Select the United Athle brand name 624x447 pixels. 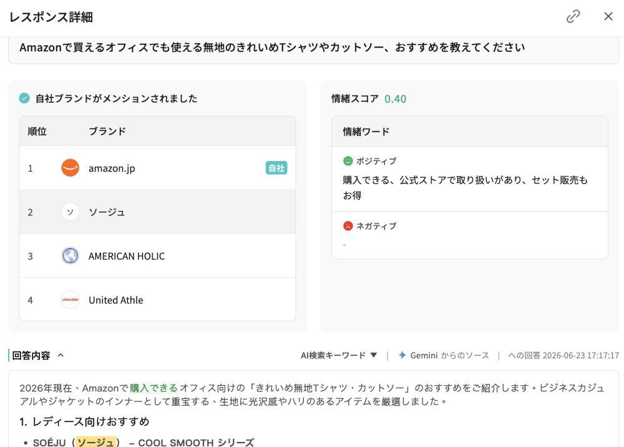(116, 300)
